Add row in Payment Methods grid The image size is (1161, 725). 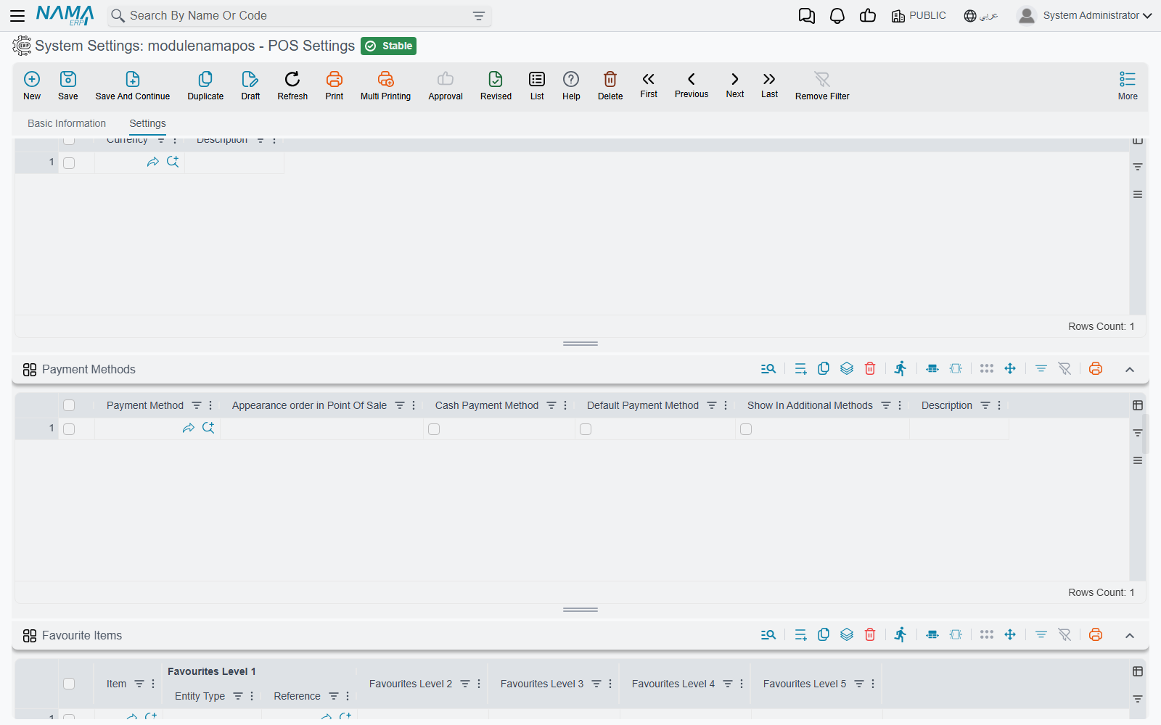point(800,369)
